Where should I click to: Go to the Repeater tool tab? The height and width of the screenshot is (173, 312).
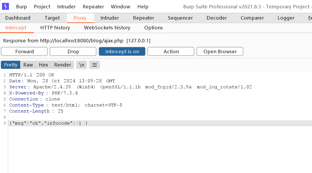click(x=143, y=18)
